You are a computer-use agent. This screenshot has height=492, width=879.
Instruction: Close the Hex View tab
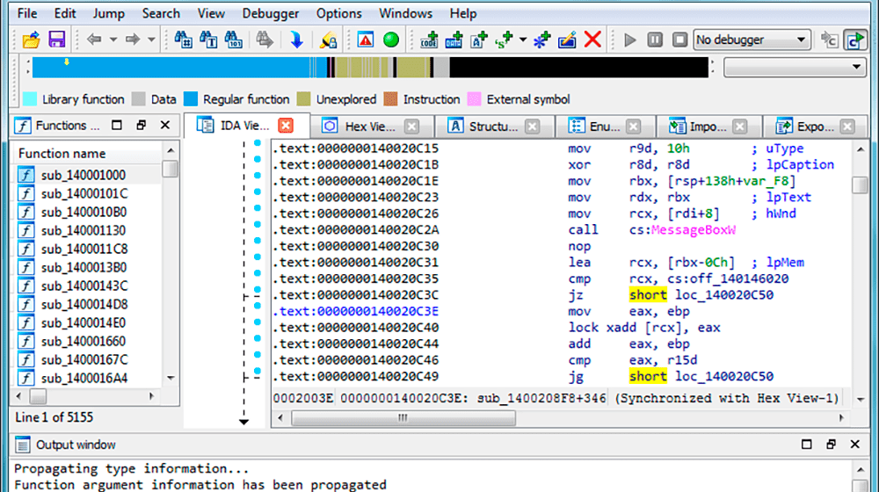411,127
